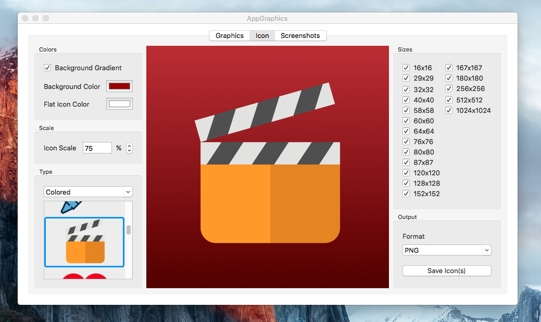Toggle the 1024x1024 size checkbox
Screen dimensions: 541x322
[x=449, y=110]
